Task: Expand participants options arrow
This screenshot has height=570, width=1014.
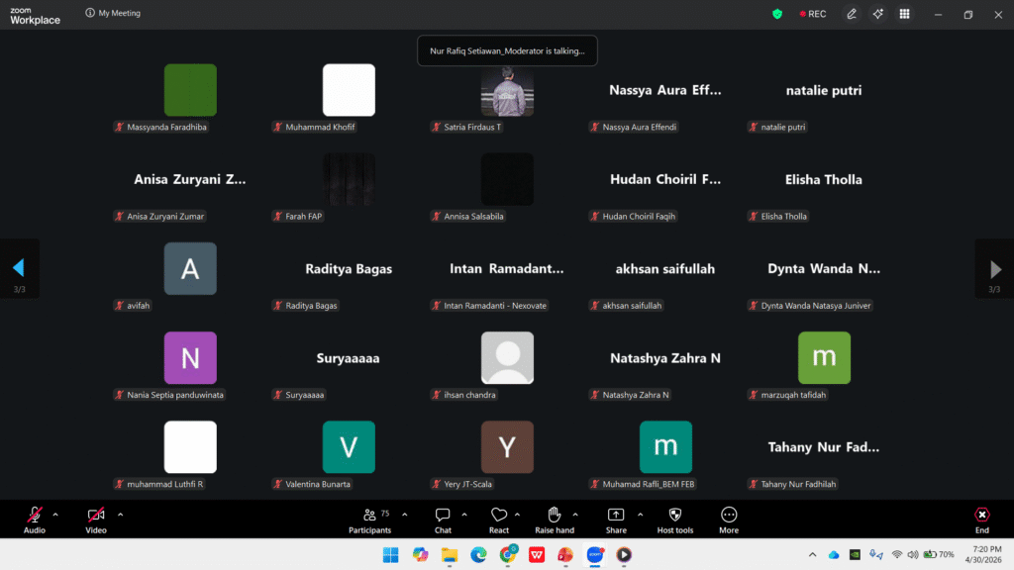Action: 405,515
